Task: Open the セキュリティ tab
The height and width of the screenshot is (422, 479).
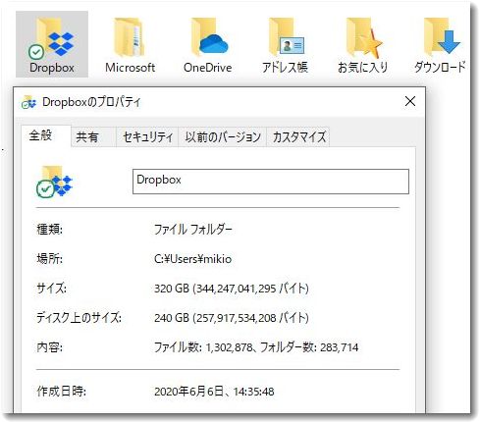Action: point(147,136)
